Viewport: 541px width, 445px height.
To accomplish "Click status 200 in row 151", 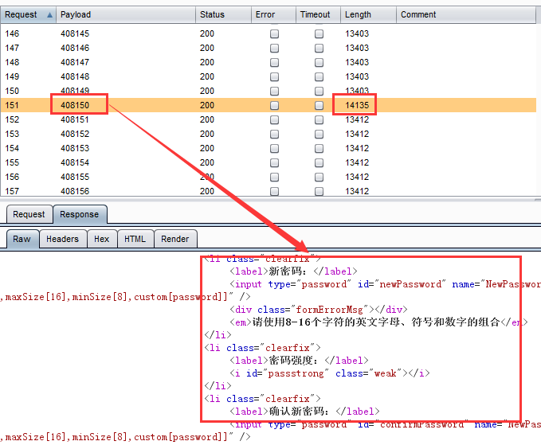I will pyautogui.click(x=207, y=105).
